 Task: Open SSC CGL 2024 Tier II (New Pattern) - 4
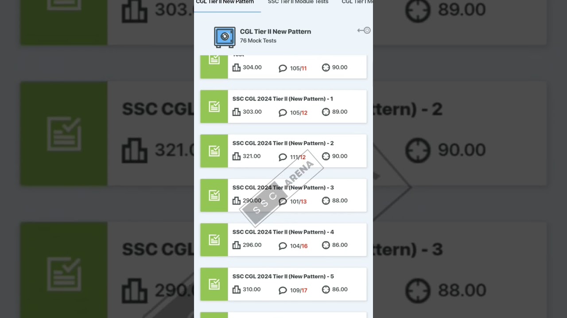pos(283,240)
